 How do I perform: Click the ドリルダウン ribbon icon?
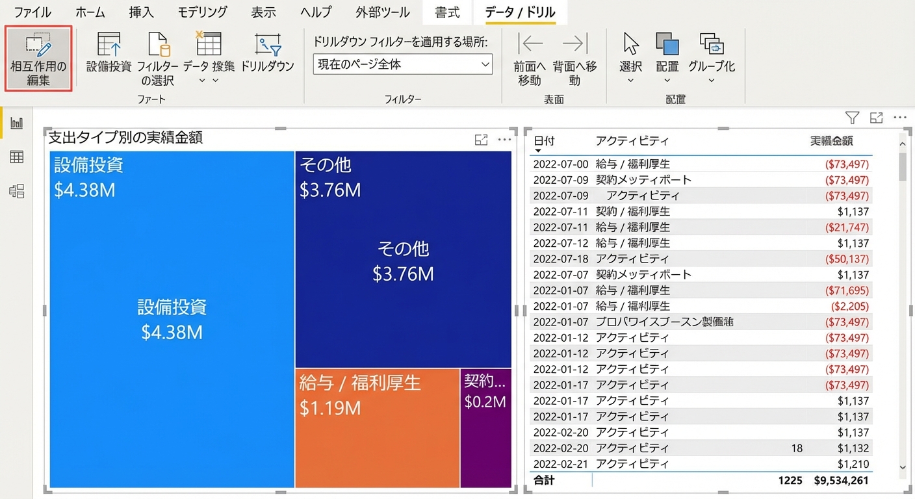(268, 45)
